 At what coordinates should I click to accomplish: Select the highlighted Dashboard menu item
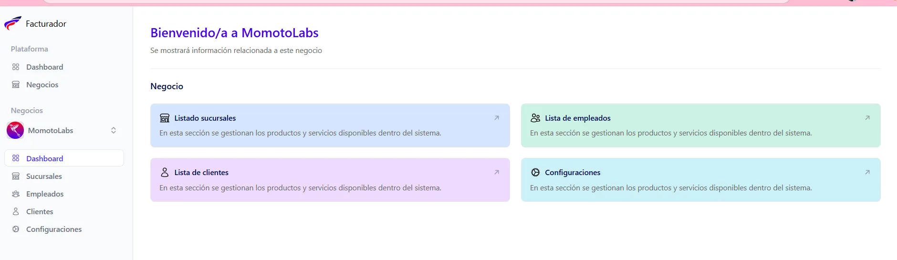point(64,158)
